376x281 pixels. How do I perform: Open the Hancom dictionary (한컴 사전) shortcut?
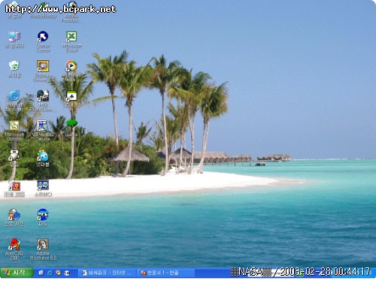[14, 217]
